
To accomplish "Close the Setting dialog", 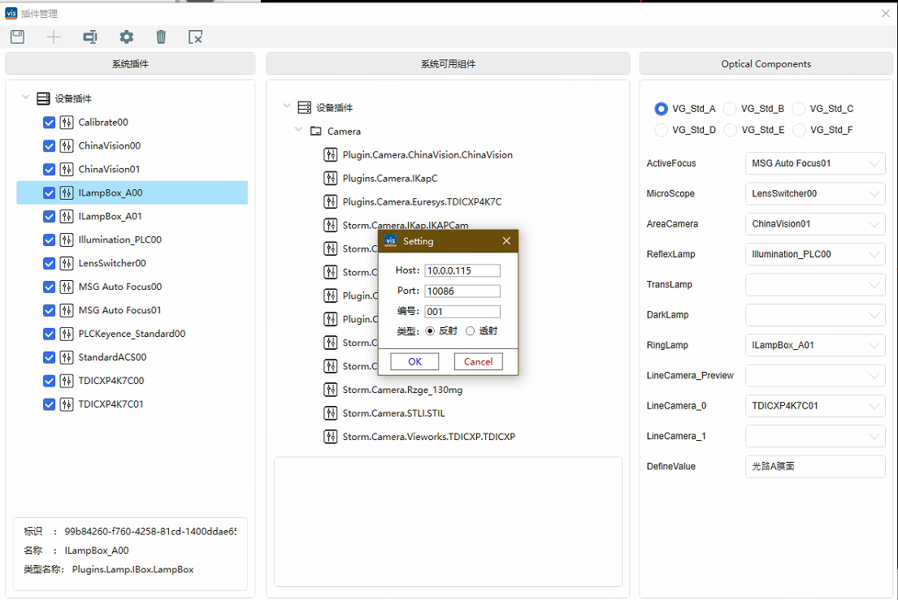I will [506, 241].
